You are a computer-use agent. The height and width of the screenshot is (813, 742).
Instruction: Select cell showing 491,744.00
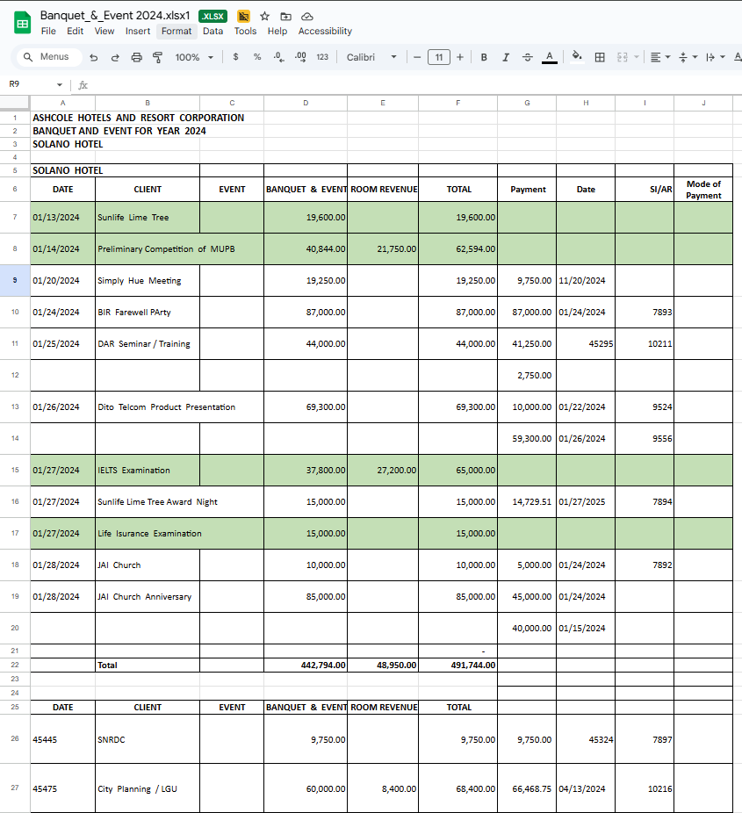[457, 665]
